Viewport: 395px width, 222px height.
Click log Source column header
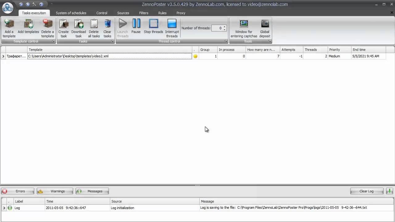pos(155,201)
